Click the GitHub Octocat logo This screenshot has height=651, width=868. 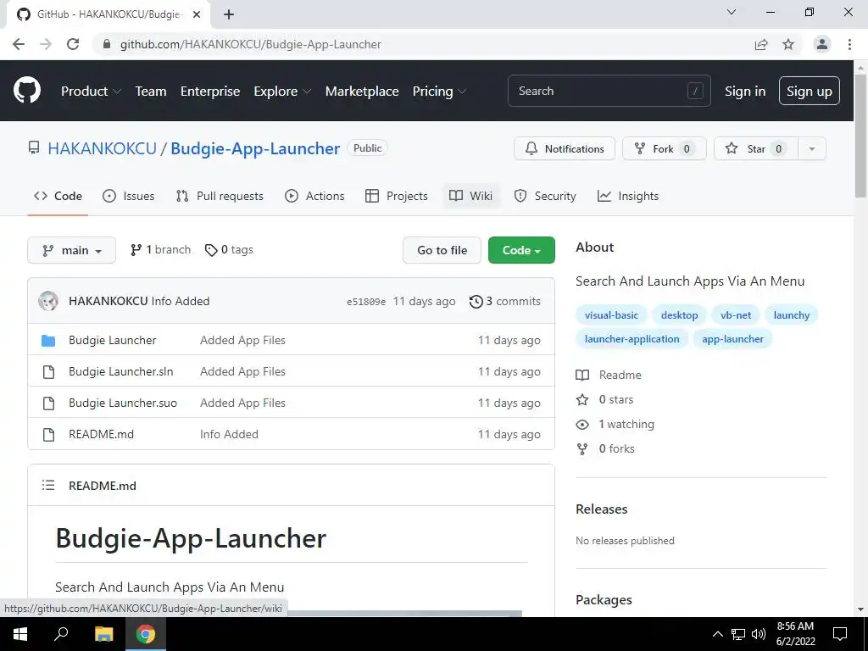coord(26,91)
